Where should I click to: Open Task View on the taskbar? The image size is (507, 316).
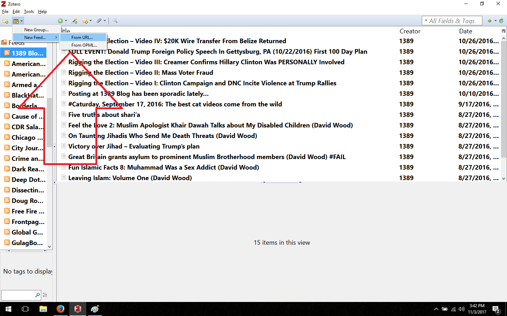(x=25, y=309)
